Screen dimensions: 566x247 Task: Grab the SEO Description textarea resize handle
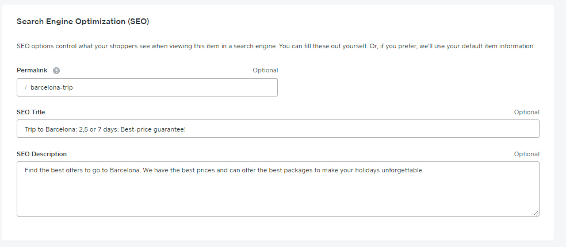[x=536, y=213]
